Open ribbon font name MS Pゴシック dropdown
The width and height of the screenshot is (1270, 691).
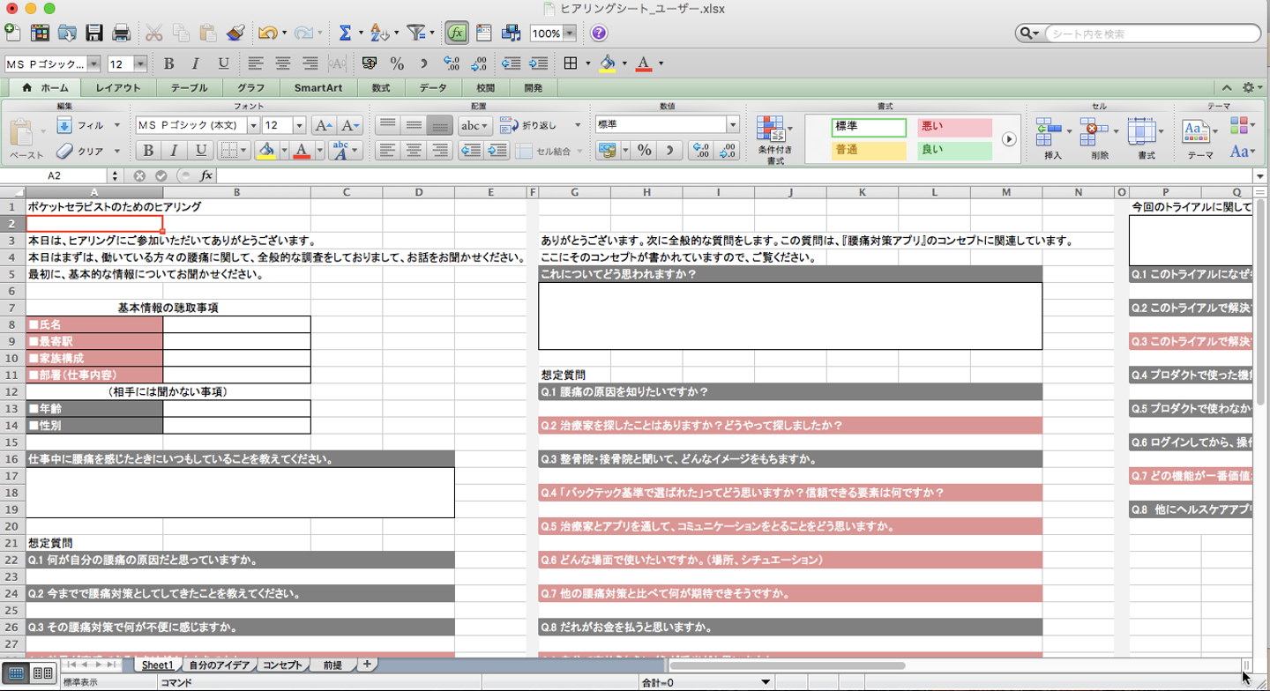pos(253,126)
